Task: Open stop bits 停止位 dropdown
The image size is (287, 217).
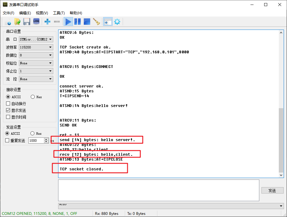Action: pyautogui.click(x=36, y=71)
